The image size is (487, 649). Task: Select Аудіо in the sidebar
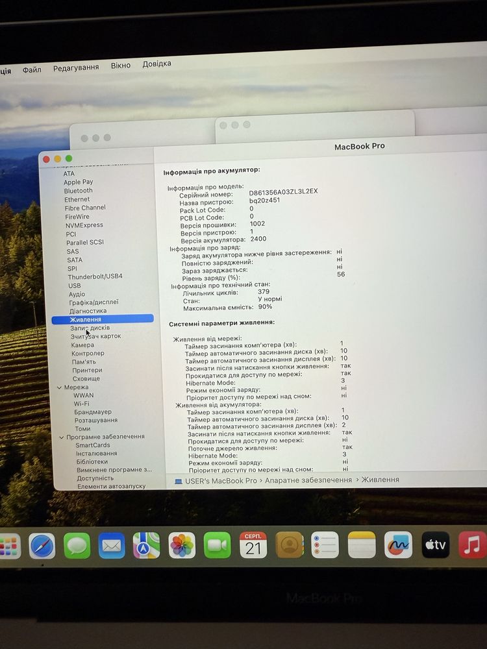(x=77, y=294)
